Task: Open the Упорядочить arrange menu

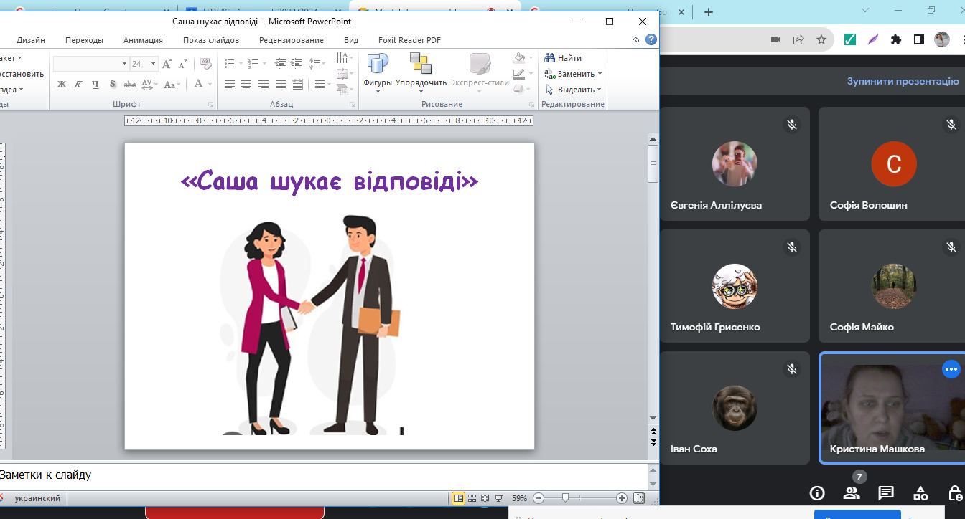Action: tap(421, 73)
